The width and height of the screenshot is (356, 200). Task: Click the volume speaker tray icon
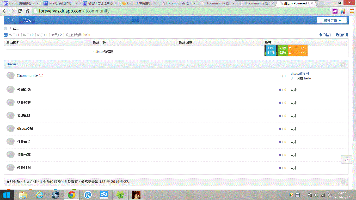[316, 195]
